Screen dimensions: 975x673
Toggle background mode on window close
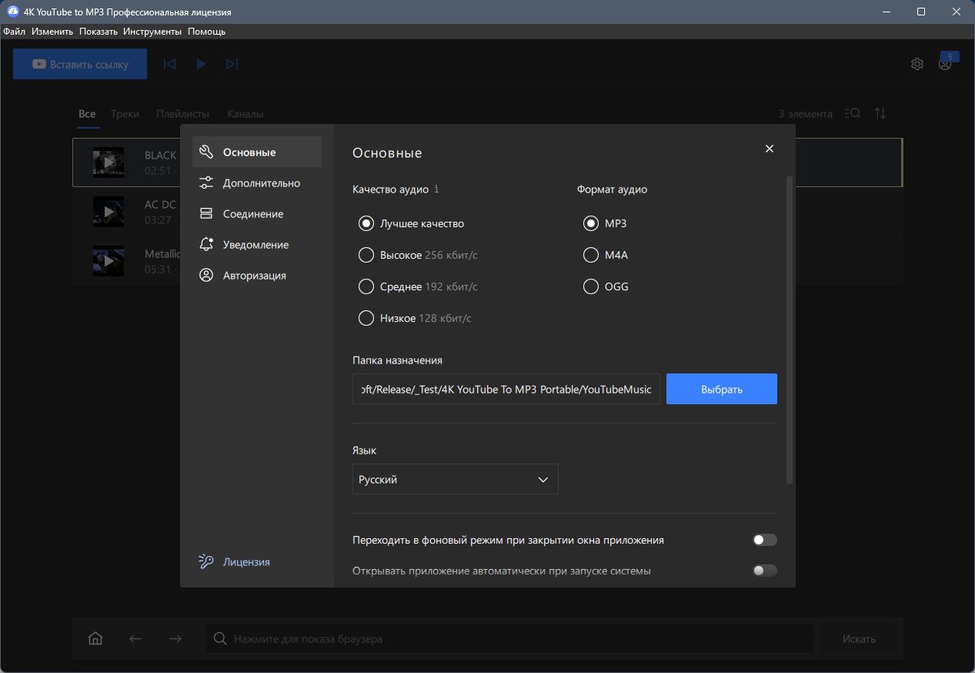tap(765, 540)
